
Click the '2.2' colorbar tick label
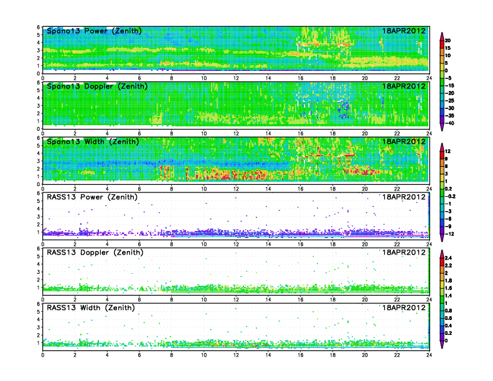point(448,265)
